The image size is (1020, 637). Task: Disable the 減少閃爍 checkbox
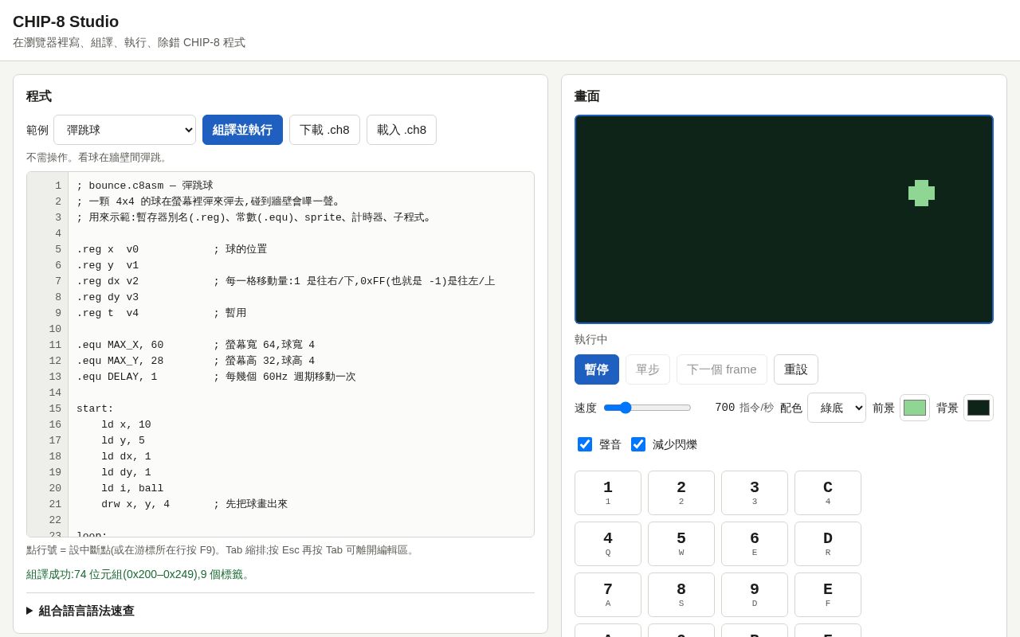pos(638,444)
